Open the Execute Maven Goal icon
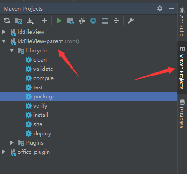 (x=70, y=21)
